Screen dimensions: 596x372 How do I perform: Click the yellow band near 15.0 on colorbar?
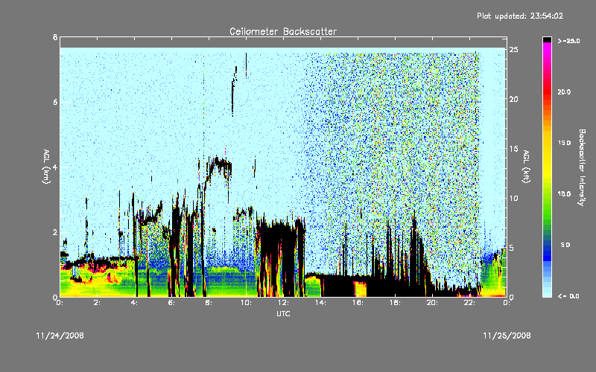(547, 144)
